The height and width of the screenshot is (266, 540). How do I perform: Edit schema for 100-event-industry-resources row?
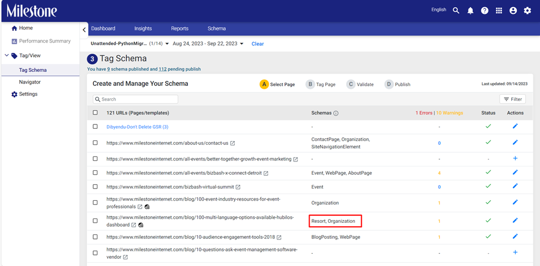point(515,202)
